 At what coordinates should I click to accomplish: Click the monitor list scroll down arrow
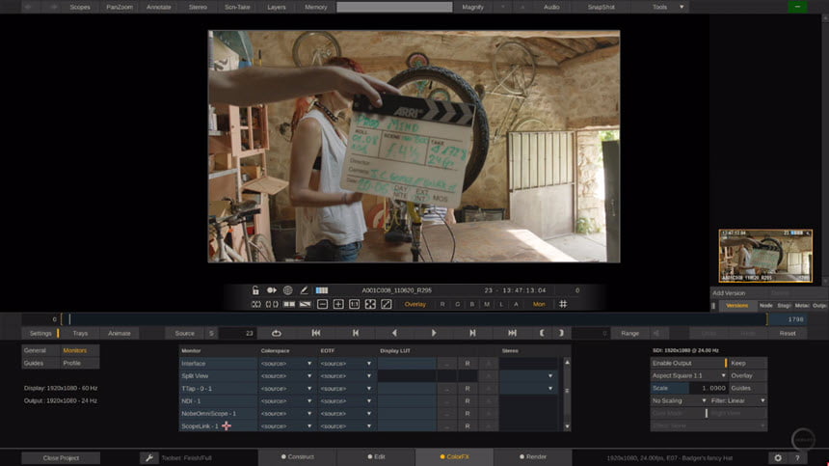point(567,426)
